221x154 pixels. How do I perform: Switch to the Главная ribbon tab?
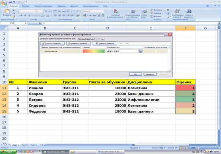pos(14,6)
